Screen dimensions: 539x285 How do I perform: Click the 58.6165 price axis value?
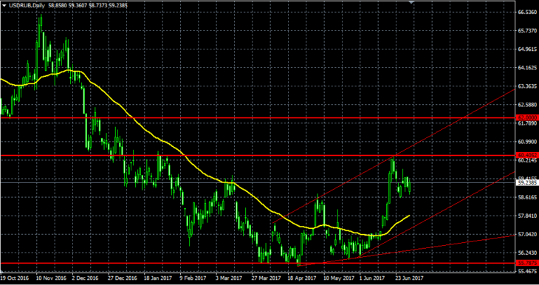click(x=527, y=197)
